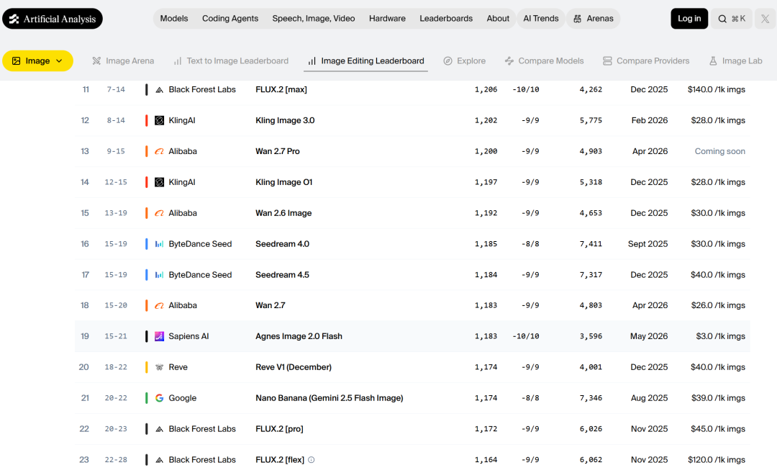
Task: Click the Aug 2025 release date
Action: click(649, 398)
